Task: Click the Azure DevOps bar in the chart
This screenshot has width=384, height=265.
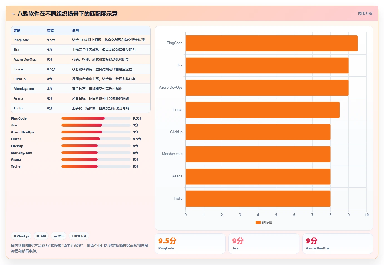Action: click(x=267, y=88)
